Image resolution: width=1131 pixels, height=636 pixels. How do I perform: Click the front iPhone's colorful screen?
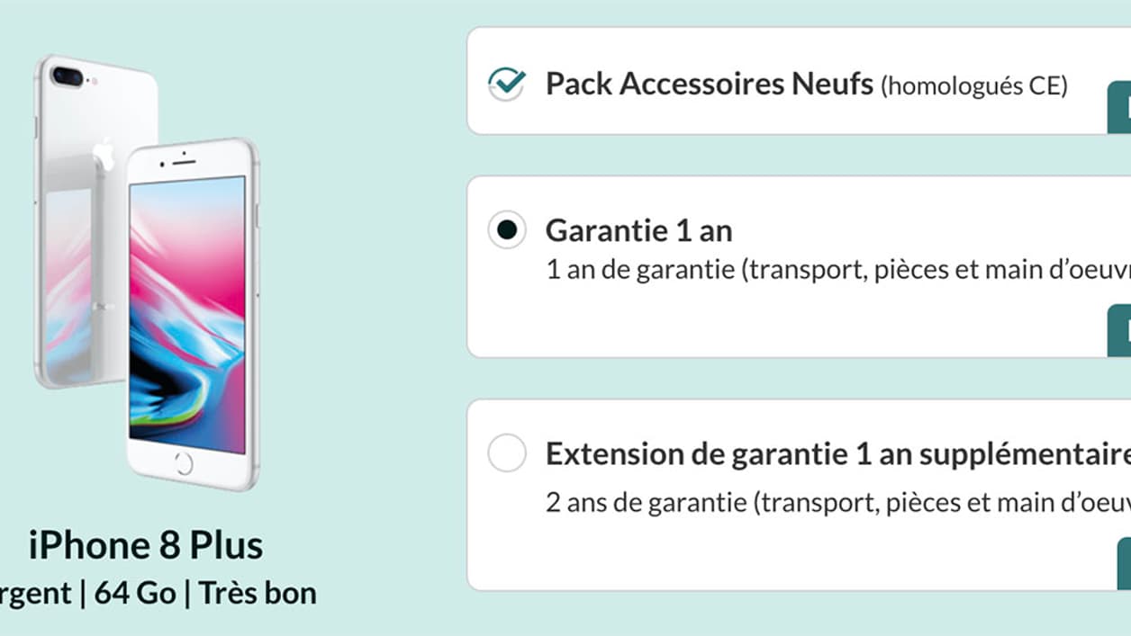pos(187,308)
